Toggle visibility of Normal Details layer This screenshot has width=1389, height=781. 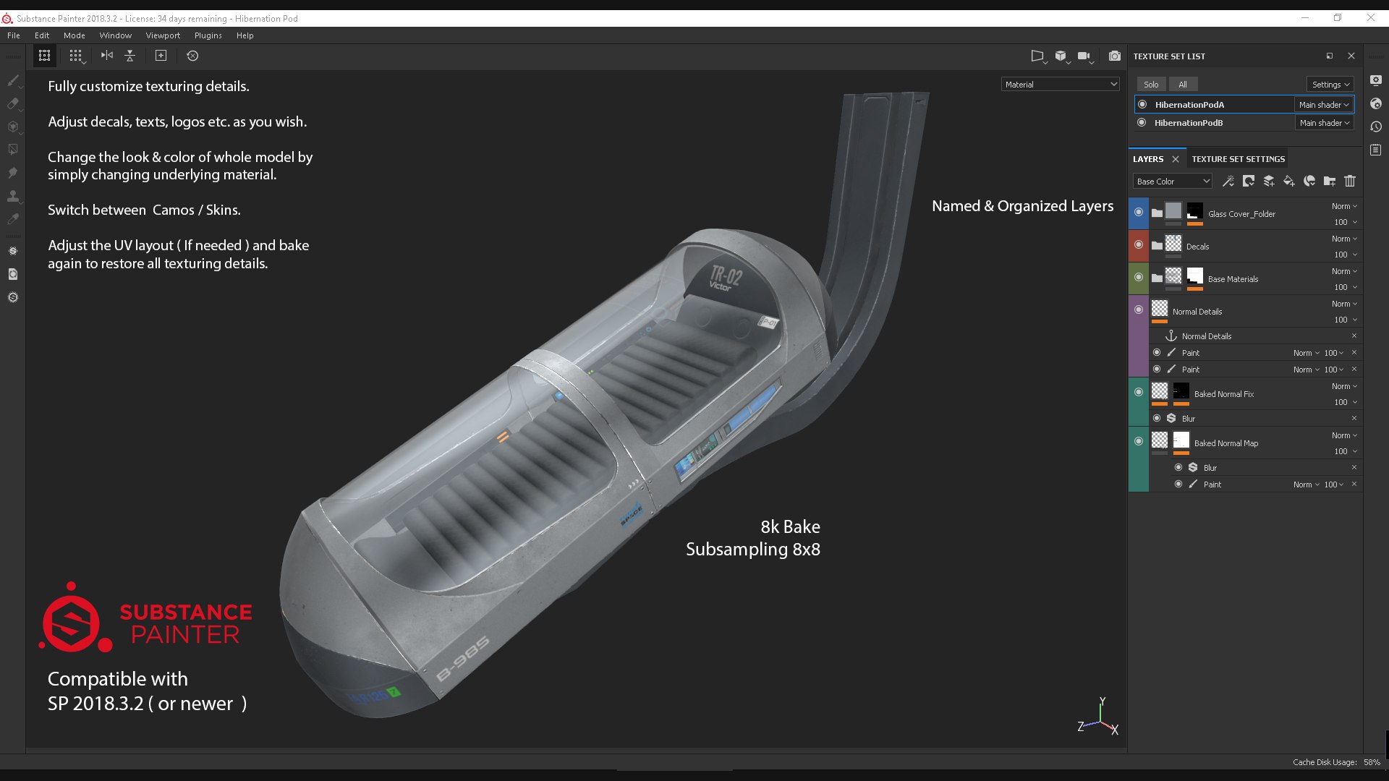coord(1139,310)
